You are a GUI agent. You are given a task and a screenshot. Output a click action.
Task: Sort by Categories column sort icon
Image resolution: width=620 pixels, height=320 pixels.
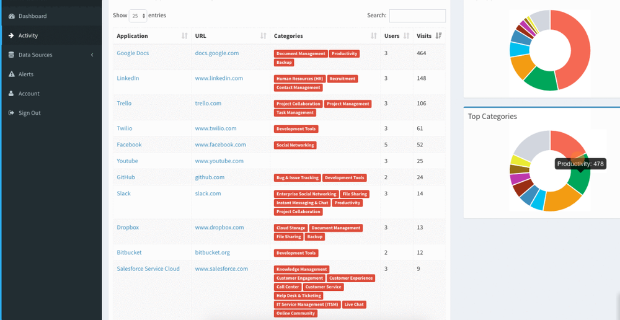click(x=374, y=36)
